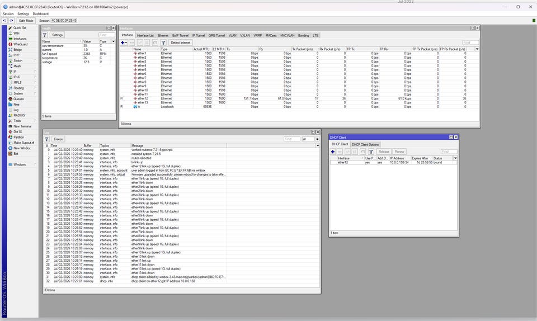The height and width of the screenshot is (321, 537).
Task: Select ether12 entry in DHCP Client list
Action: point(393,163)
